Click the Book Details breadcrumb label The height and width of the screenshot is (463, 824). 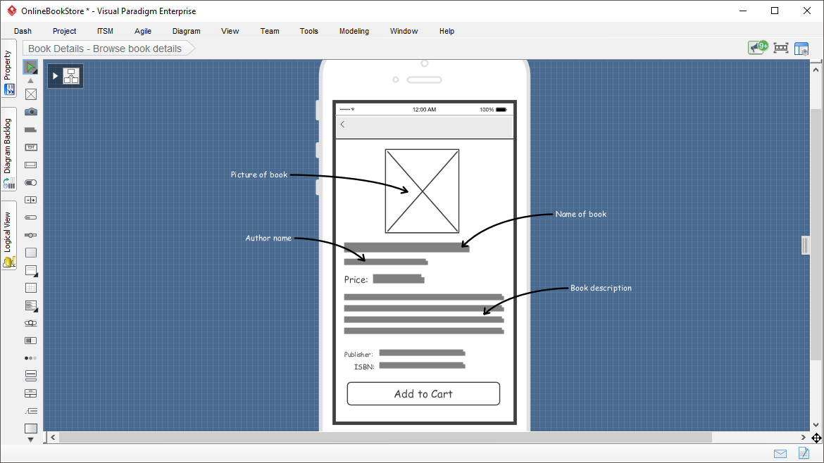click(x=104, y=49)
